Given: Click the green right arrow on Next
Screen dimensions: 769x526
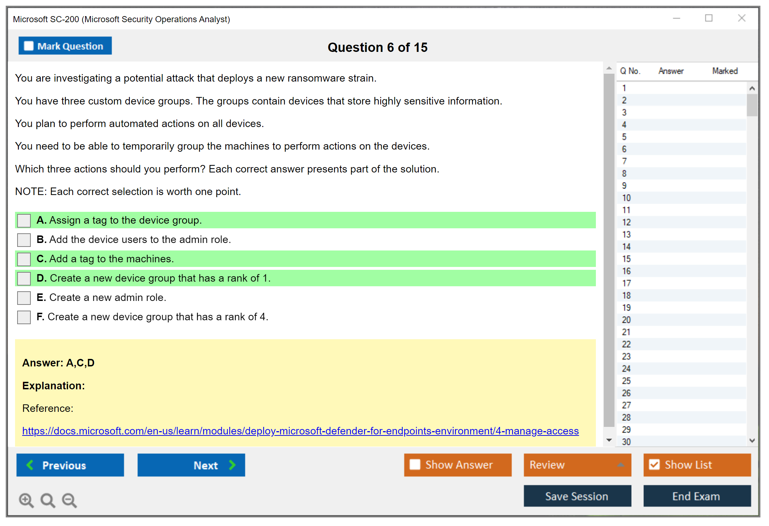Looking at the screenshot, I should coord(232,465).
